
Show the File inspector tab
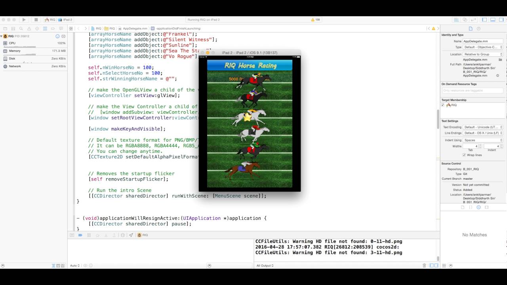(x=471, y=28)
